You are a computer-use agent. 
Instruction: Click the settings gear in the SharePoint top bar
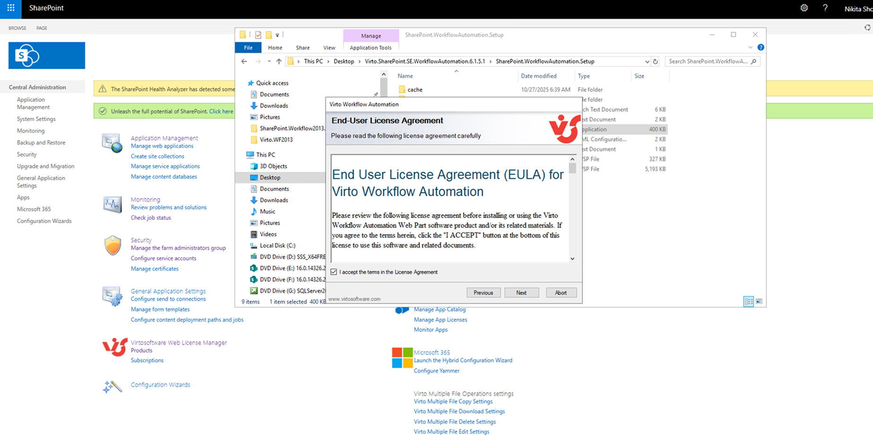pyautogui.click(x=804, y=8)
